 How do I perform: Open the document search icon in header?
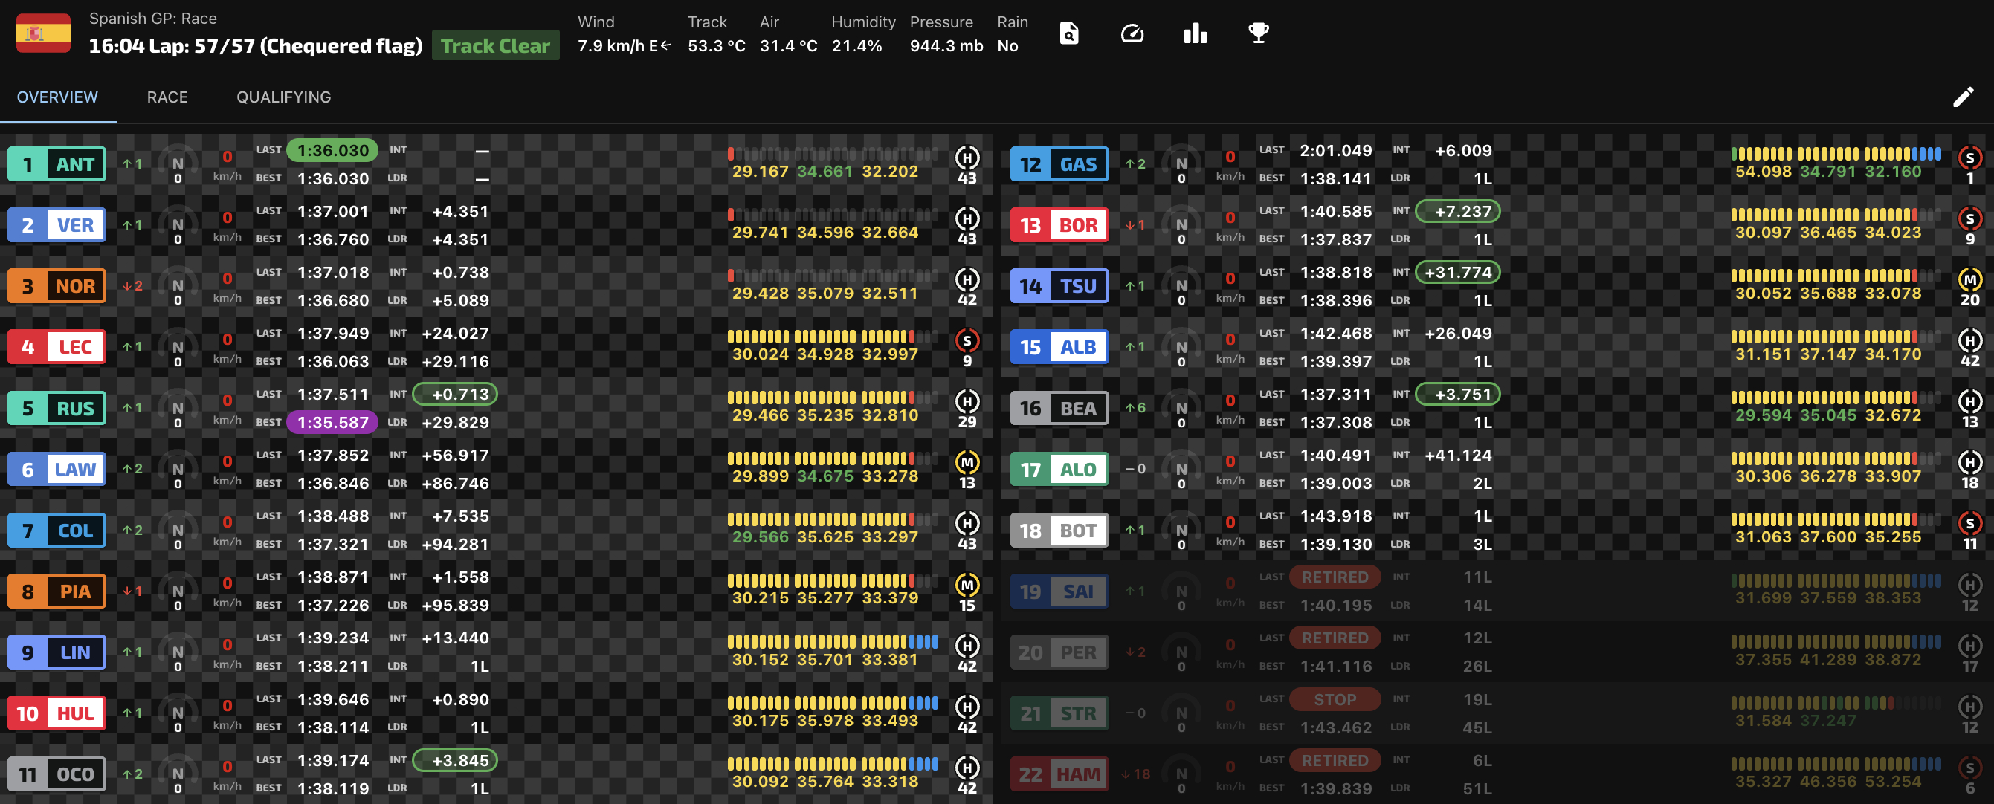coord(1069,33)
